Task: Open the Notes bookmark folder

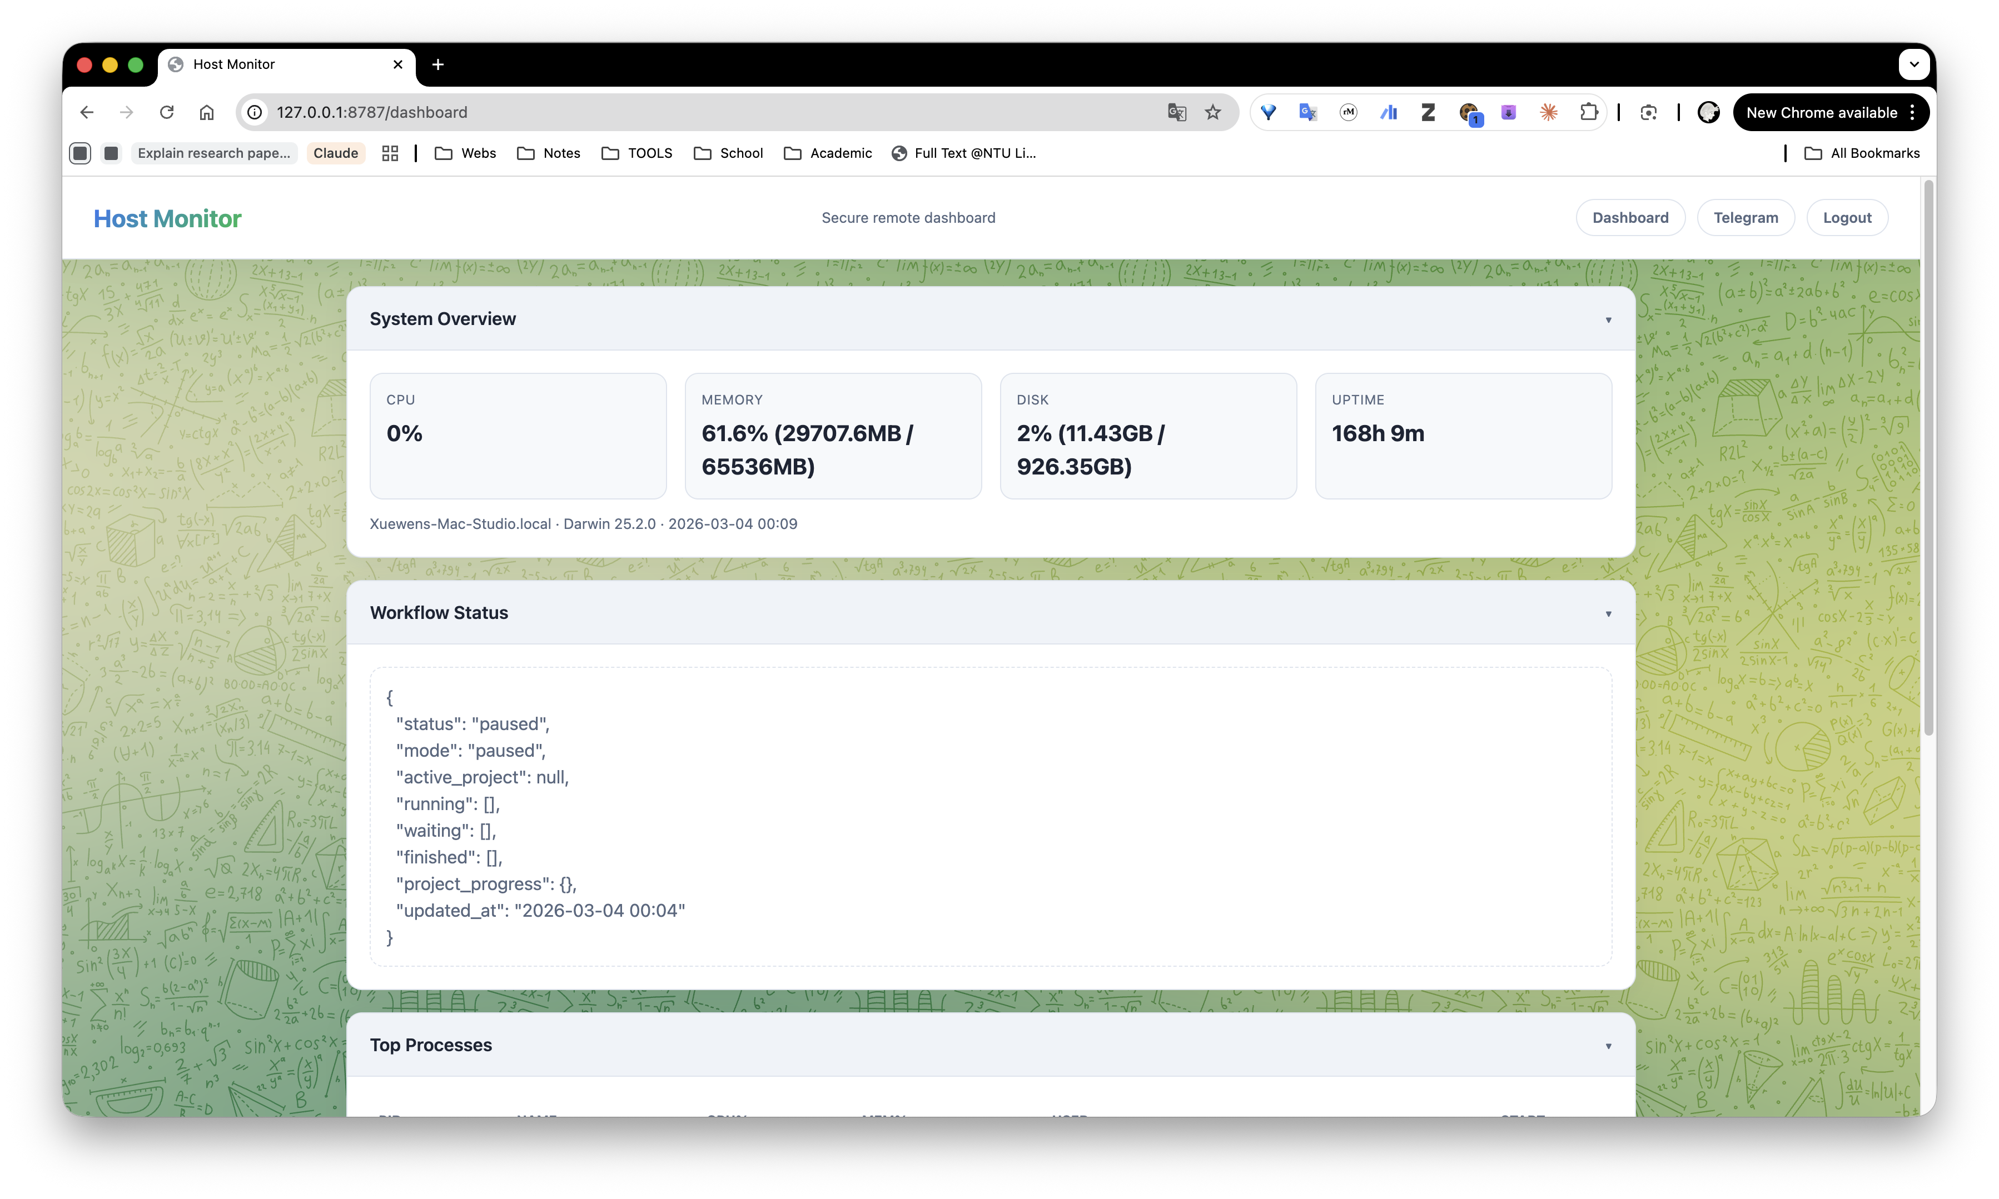Action: (x=549, y=153)
